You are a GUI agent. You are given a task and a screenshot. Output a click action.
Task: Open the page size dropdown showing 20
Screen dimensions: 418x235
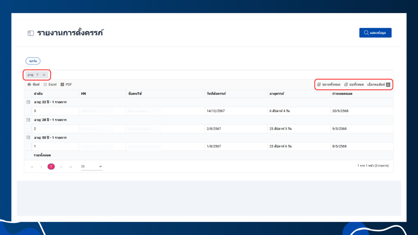tap(92, 167)
